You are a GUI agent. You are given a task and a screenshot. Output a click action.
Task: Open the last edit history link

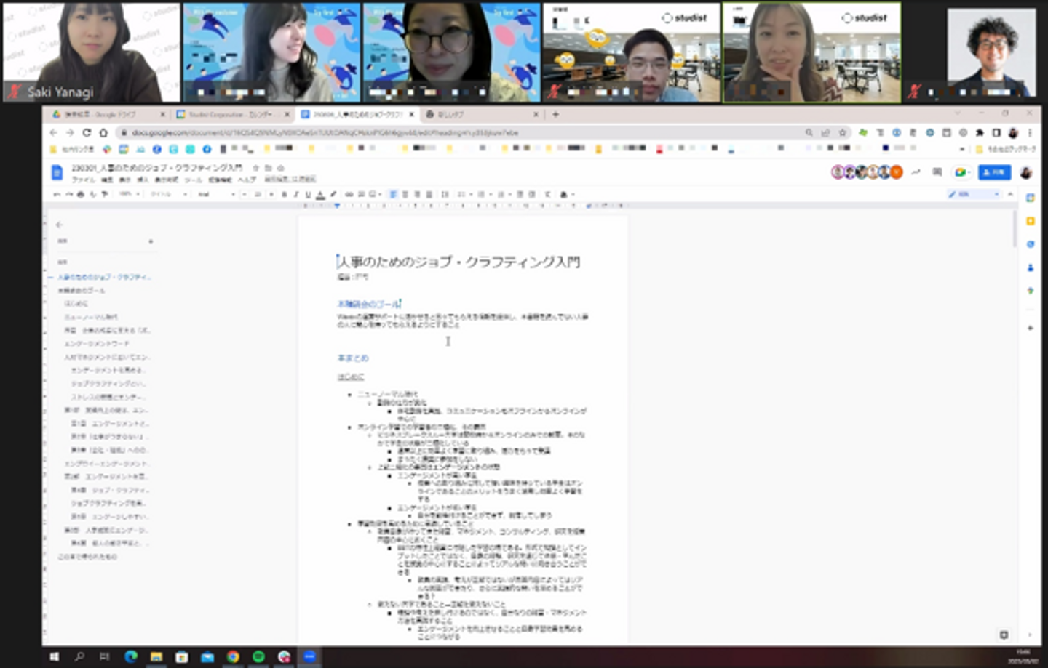point(290,180)
